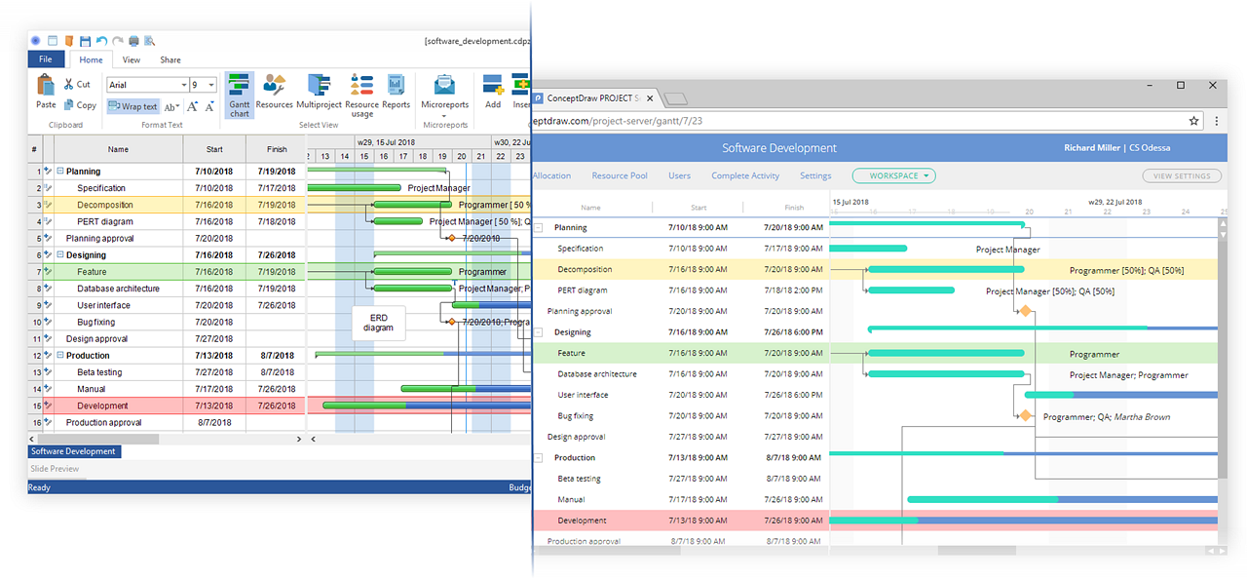1247x579 pixels.
Task: Switch to the Share ribbon tab
Action: pos(170,59)
